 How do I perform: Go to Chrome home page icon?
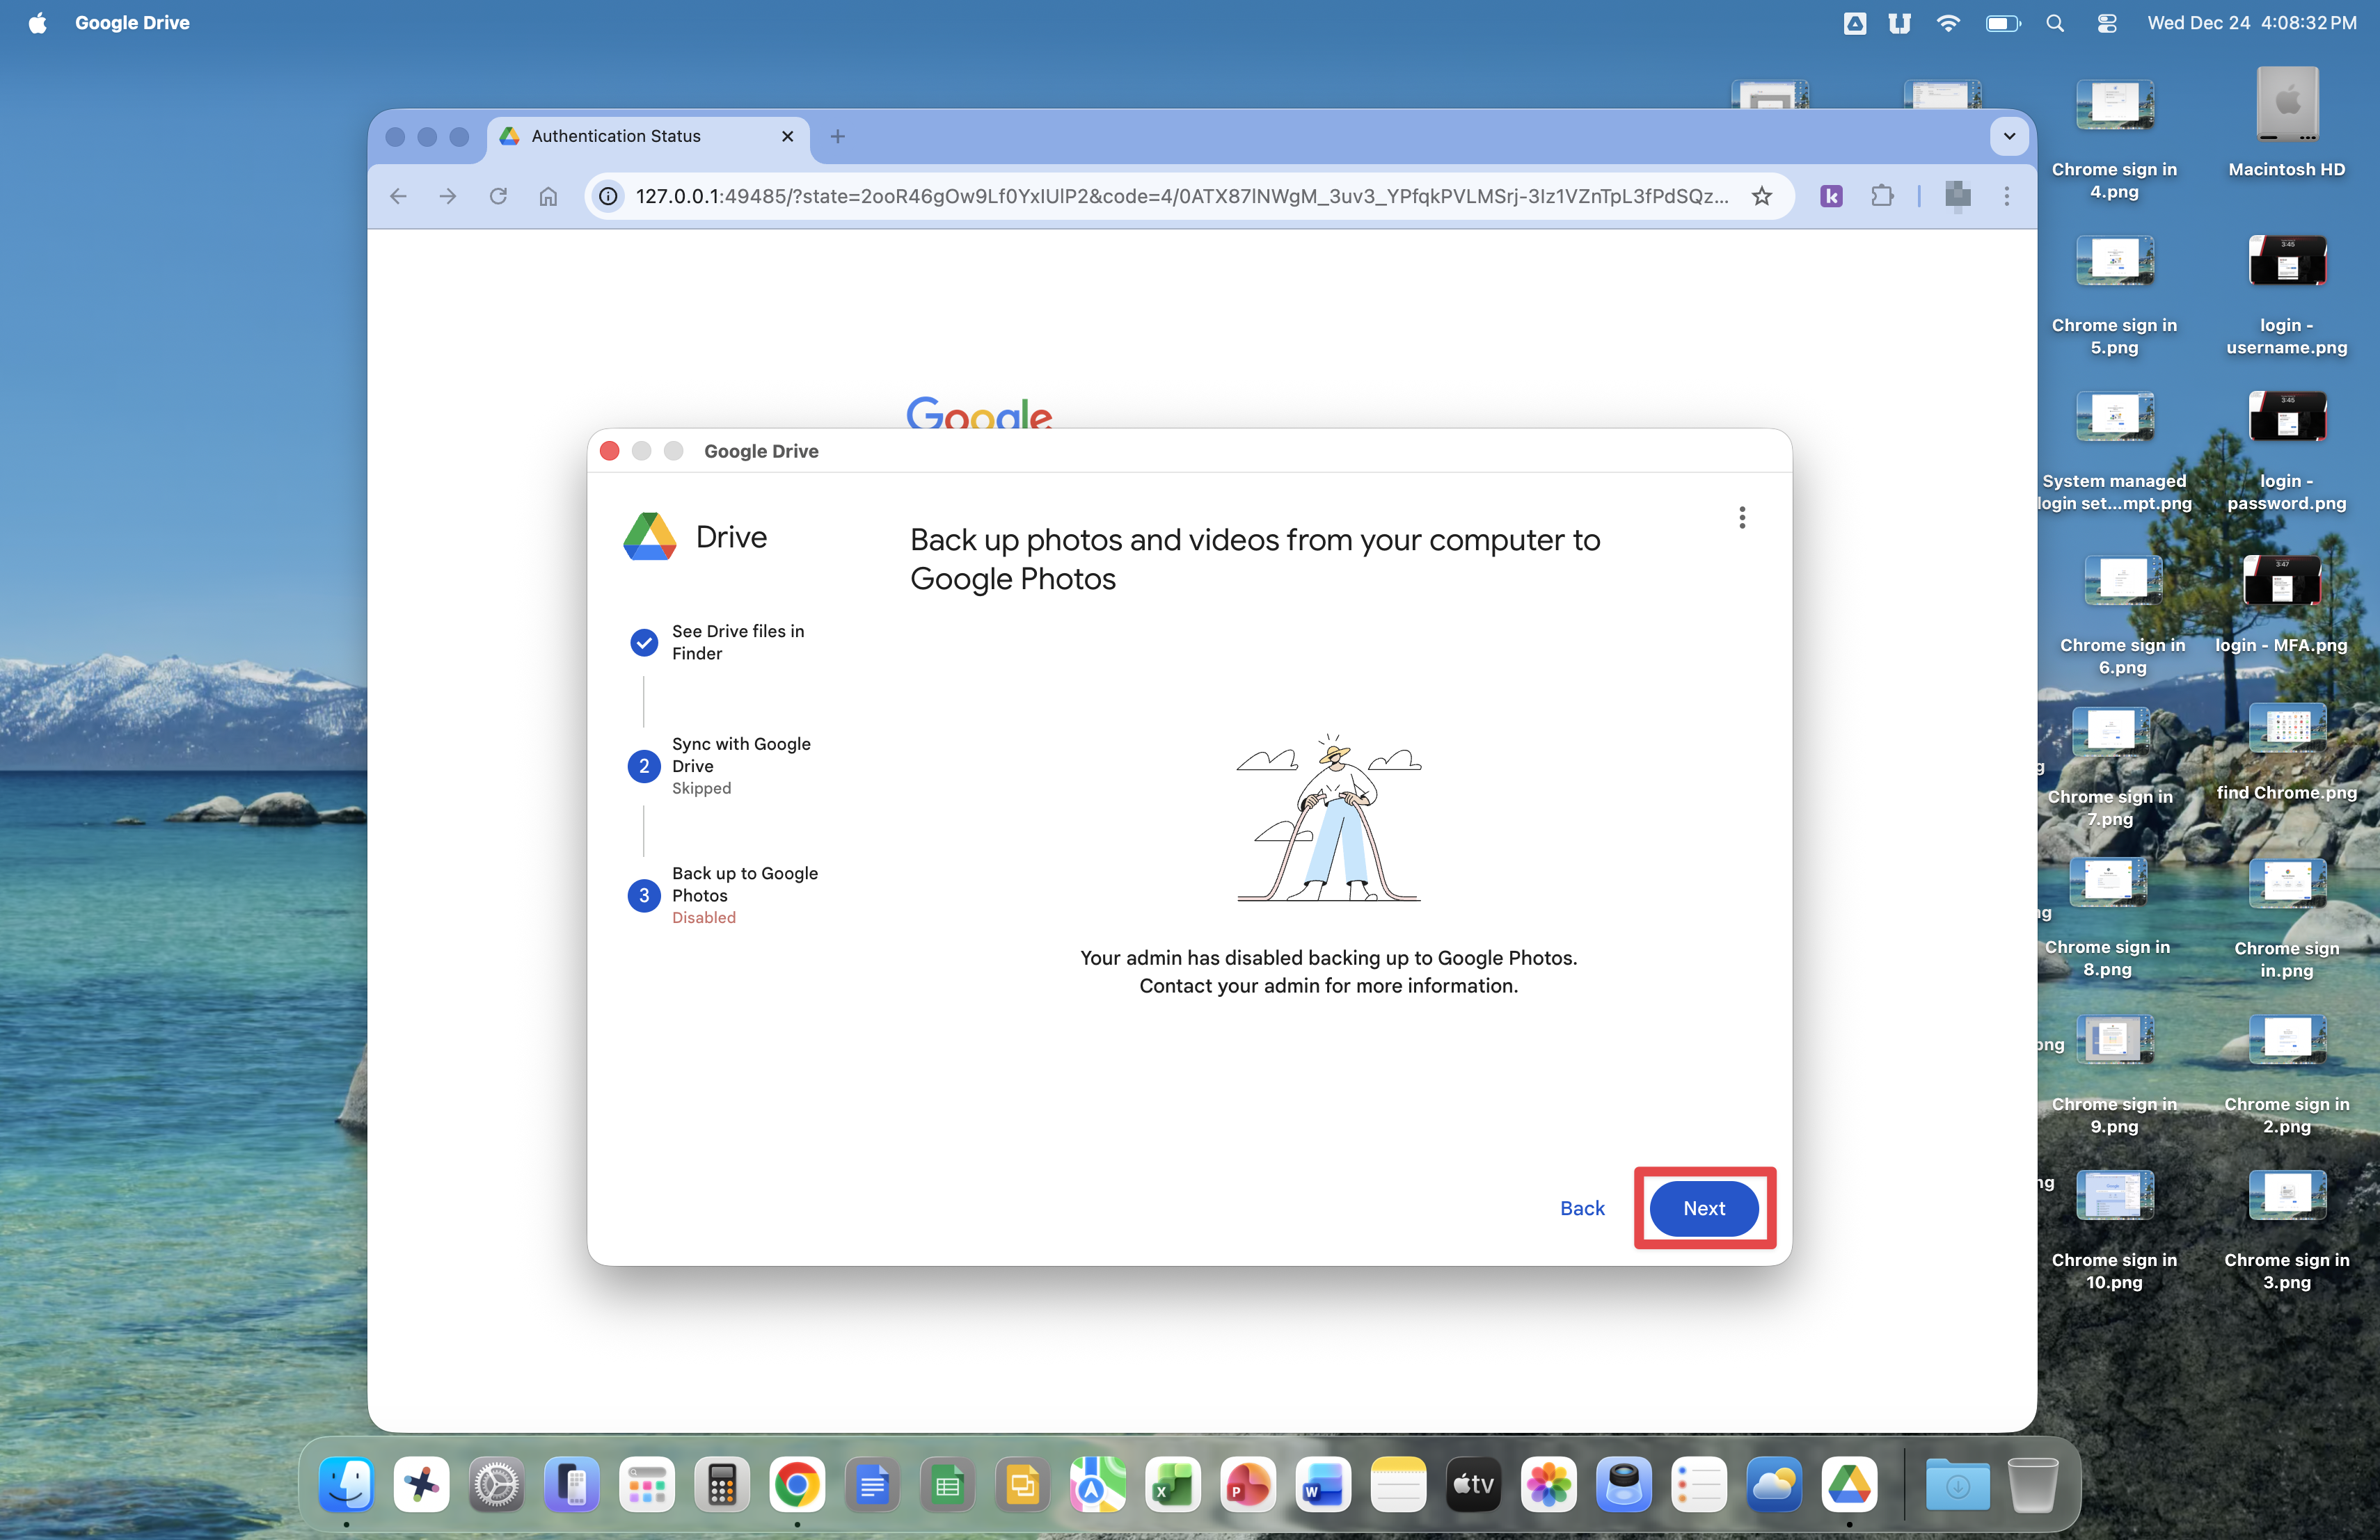(548, 196)
